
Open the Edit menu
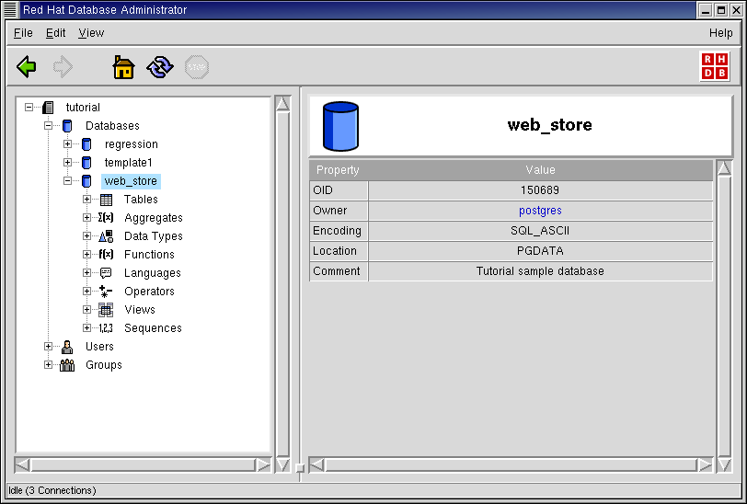pyautogui.click(x=55, y=33)
